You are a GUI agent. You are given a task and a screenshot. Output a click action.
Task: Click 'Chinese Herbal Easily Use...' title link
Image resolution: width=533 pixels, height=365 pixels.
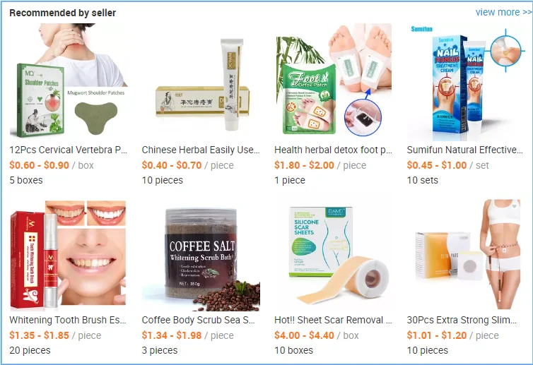tap(201, 150)
